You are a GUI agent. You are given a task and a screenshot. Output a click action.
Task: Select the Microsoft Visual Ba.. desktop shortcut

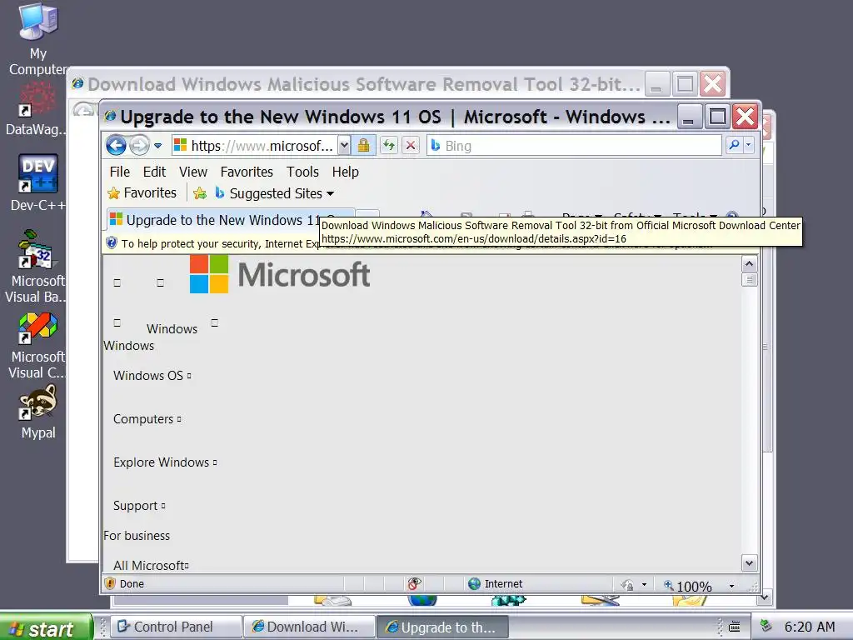(x=37, y=267)
